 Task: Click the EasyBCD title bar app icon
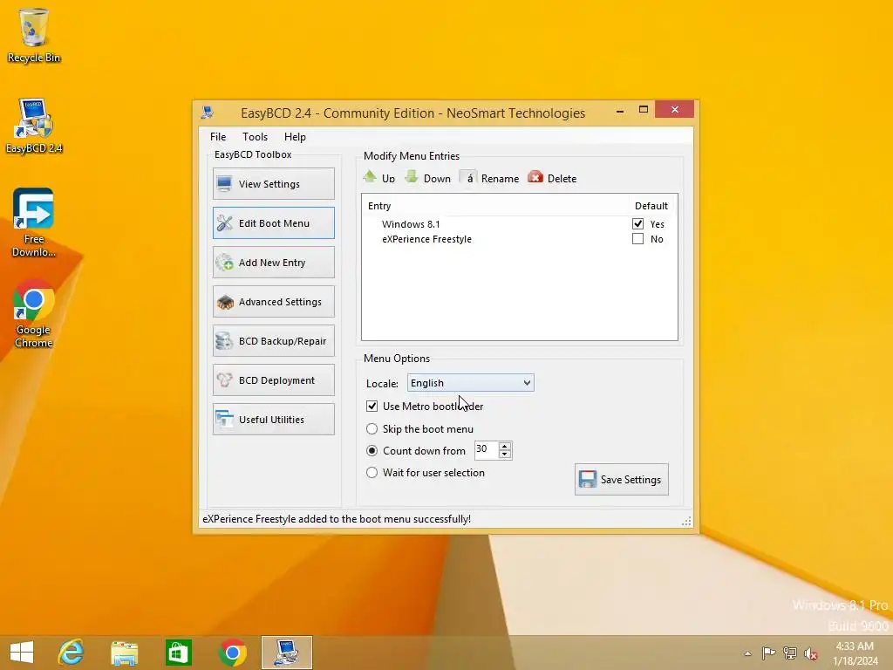pyautogui.click(x=208, y=113)
